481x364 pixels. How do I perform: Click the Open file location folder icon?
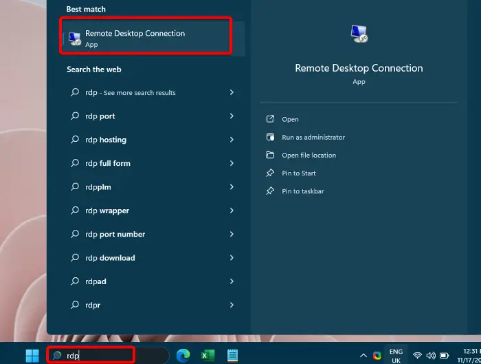click(270, 155)
